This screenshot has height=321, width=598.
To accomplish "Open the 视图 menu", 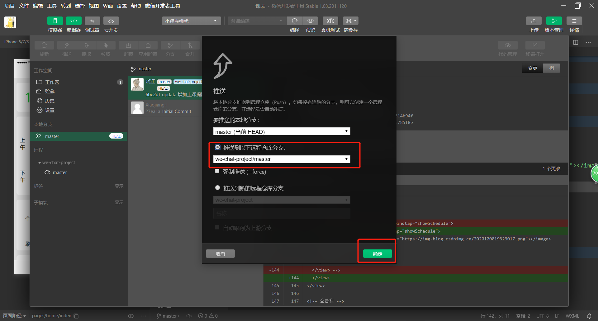I will tap(94, 6).
